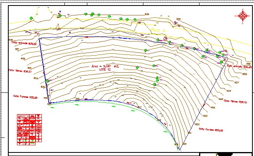The image size is (254, 156).
Task: Select the isolated green tree near top-left road
Action: pos(31,18)
